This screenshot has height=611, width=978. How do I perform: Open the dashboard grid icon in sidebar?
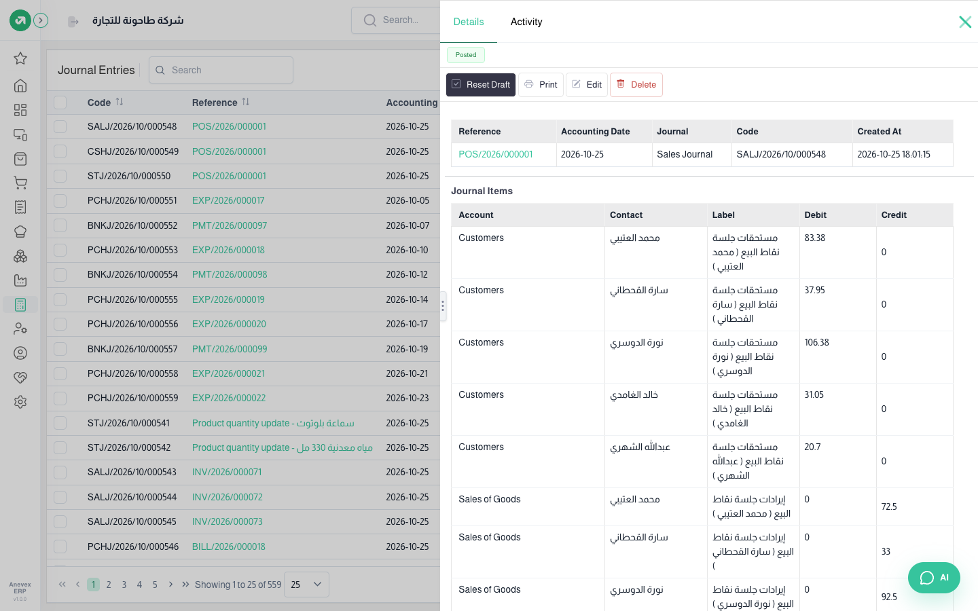coord(20,110)
